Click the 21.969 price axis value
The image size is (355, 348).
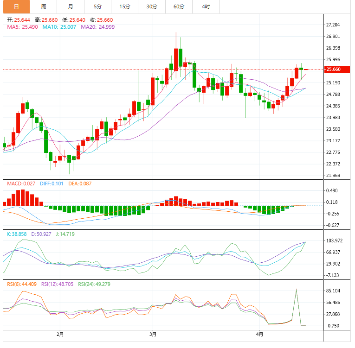pos(333,176)
